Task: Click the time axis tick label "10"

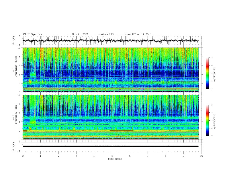Action: 201,156
